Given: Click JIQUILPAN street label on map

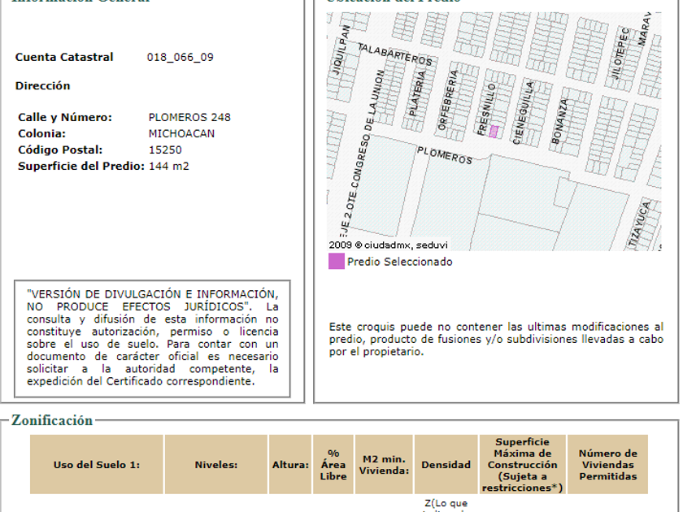Looking at the screenshot, I should coord(341,50).
